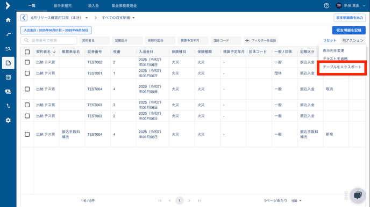The image size is (370, 207).
Task: Focus the 証券番号で検索 search field
Action: pyautogui.click(x=49, y=40)
